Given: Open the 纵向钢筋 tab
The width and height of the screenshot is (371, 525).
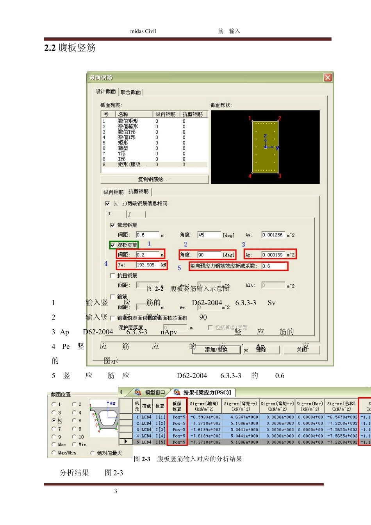Looking at the screenshot, I should [113, 192].
